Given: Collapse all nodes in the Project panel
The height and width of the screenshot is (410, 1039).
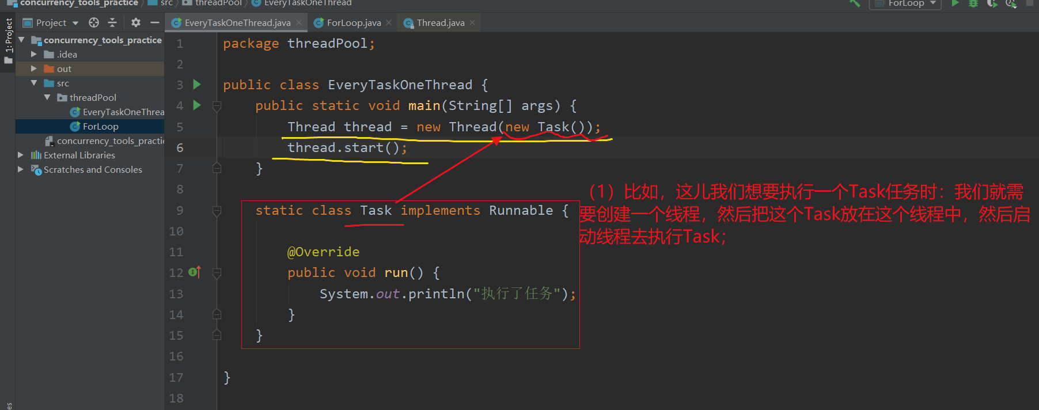Looking at the screenshot, I should click(x=112, y=22).
